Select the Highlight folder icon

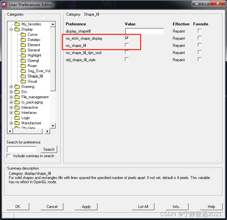click(23, 55)
